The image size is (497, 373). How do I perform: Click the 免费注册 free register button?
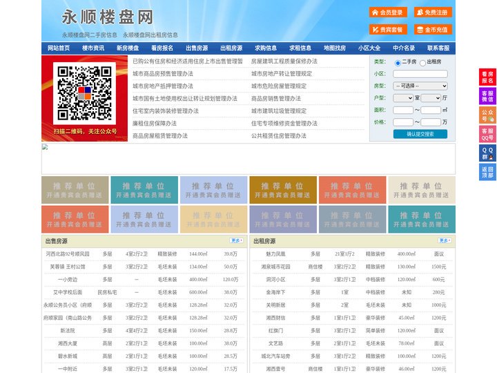click(433, 12)
